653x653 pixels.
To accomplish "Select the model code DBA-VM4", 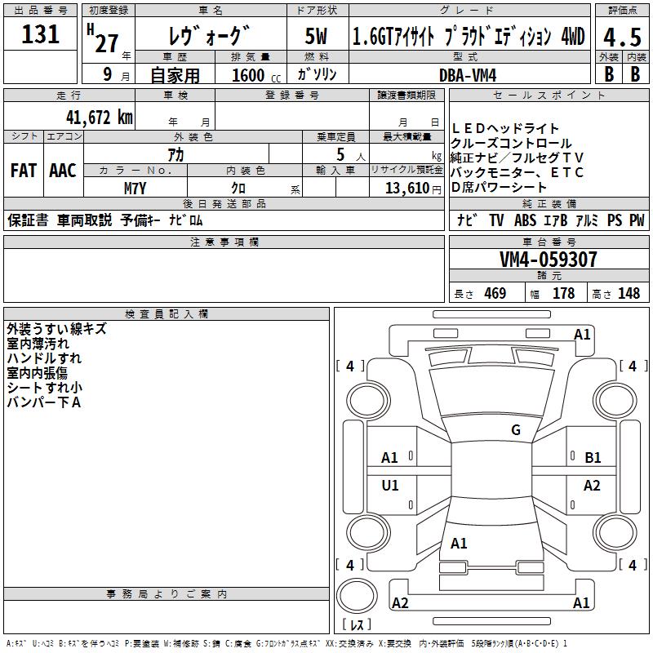I will [468, 75].
